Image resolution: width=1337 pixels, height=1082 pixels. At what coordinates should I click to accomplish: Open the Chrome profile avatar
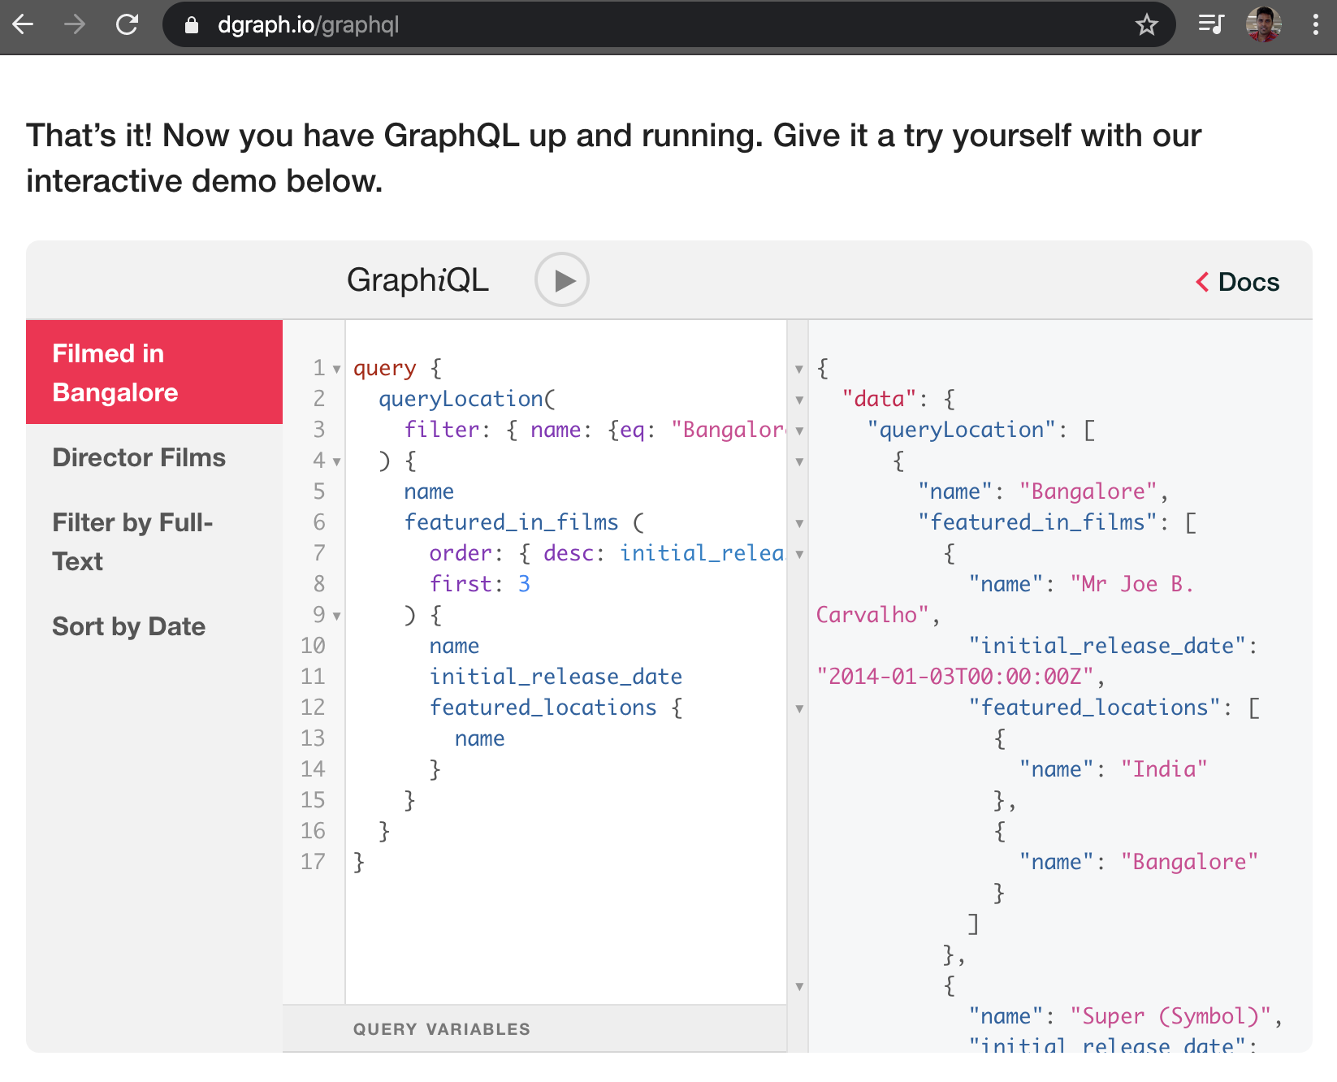coord(1263,24)
